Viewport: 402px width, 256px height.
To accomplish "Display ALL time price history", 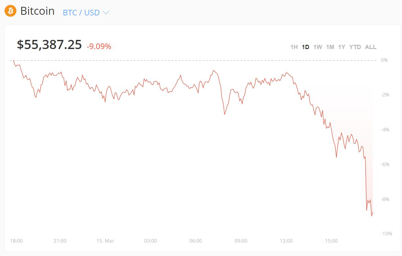I will 371,47.
